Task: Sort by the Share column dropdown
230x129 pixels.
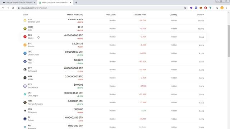Action: coord(200,15)
